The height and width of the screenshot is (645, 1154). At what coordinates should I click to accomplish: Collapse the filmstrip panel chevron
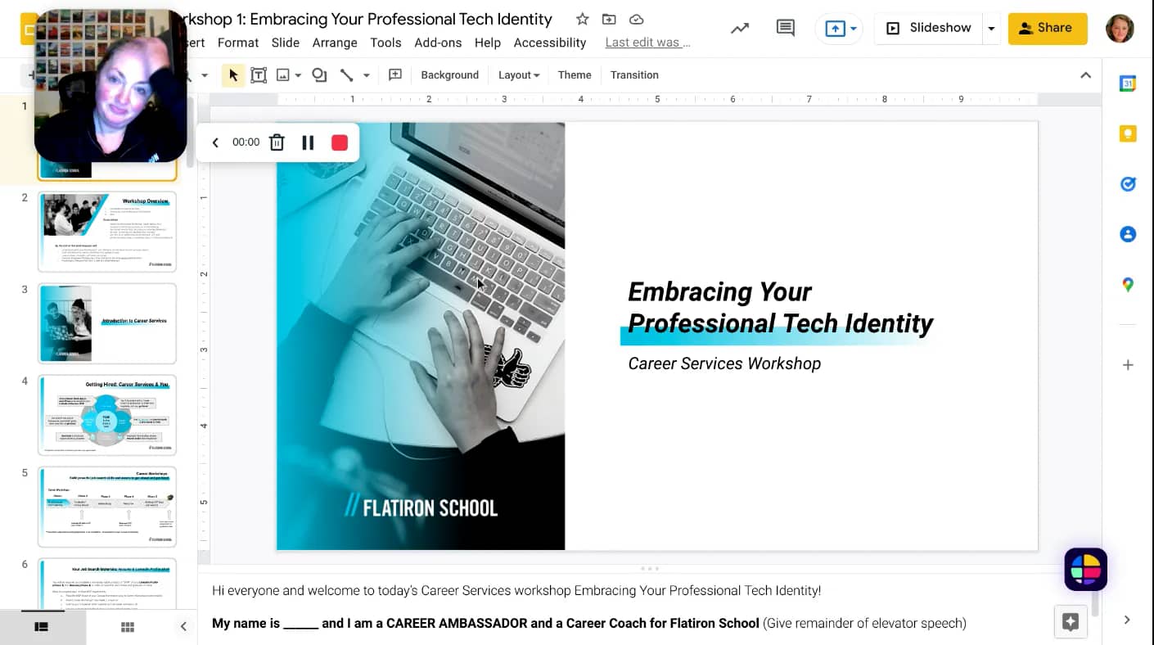coord(183,627)
